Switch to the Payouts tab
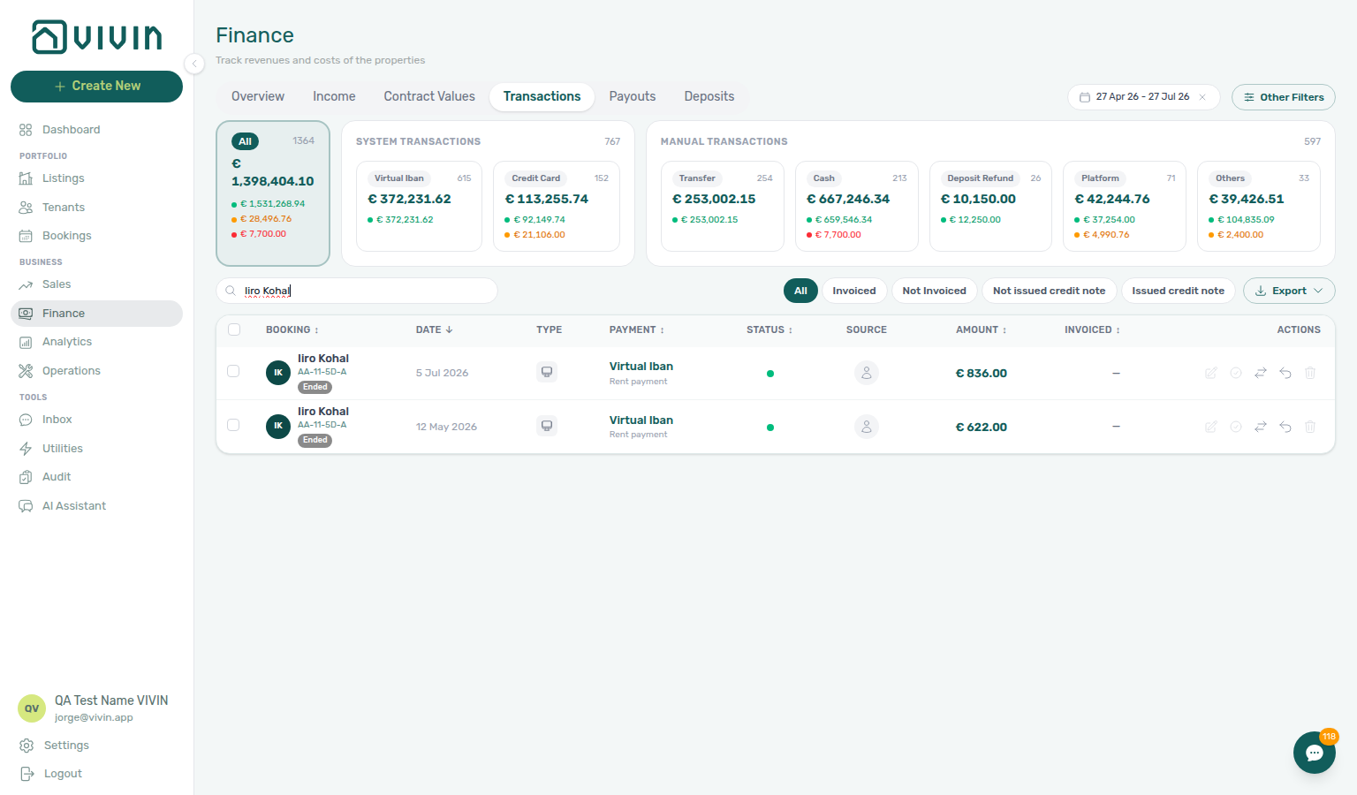The width and height of the screenshot is (1357, 795). tap(633, 96)
